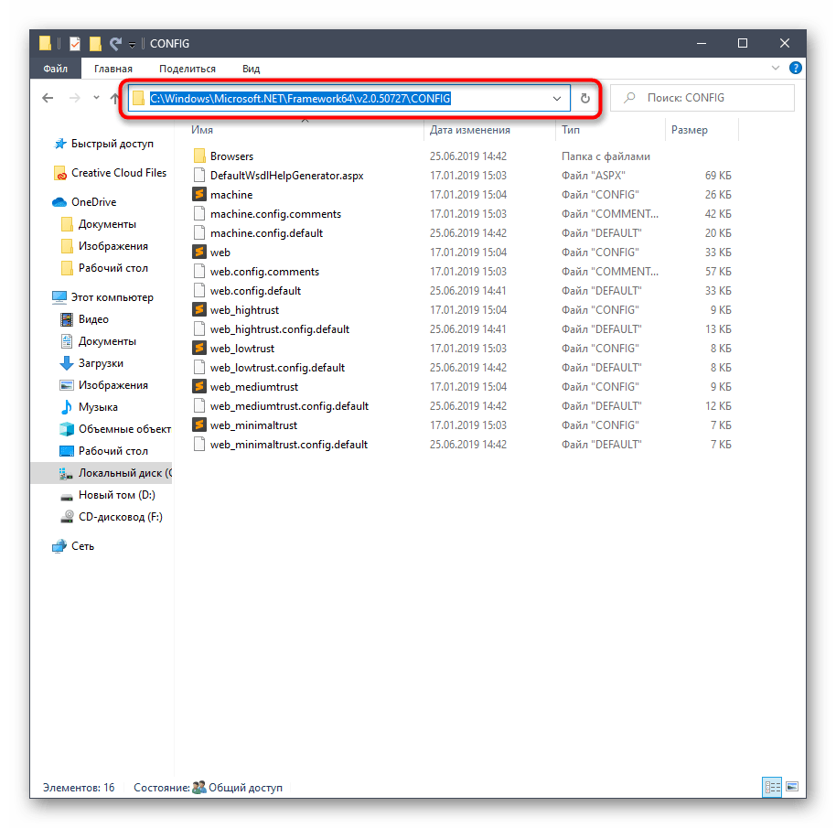Viewport: 836px width, 828px height.
Task: Click the web_minimaltrust.config.default file icon
Action: coord(199,444)
